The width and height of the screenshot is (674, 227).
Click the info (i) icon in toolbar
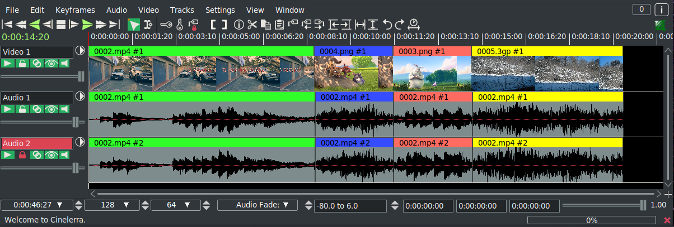pyautogui.click(x=238, y=25)
